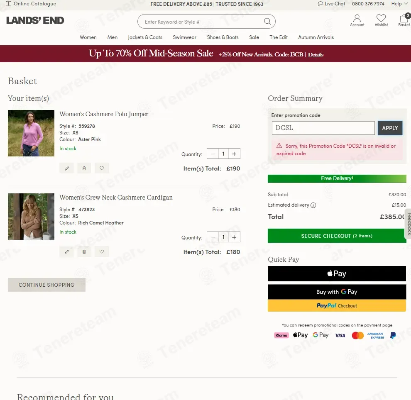Delete the Cashmere Polo Jumper from basket

[x=84, y=168]
